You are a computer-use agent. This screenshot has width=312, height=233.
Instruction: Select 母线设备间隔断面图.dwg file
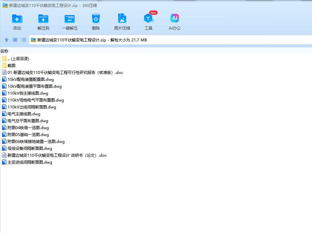coord(27,148)
